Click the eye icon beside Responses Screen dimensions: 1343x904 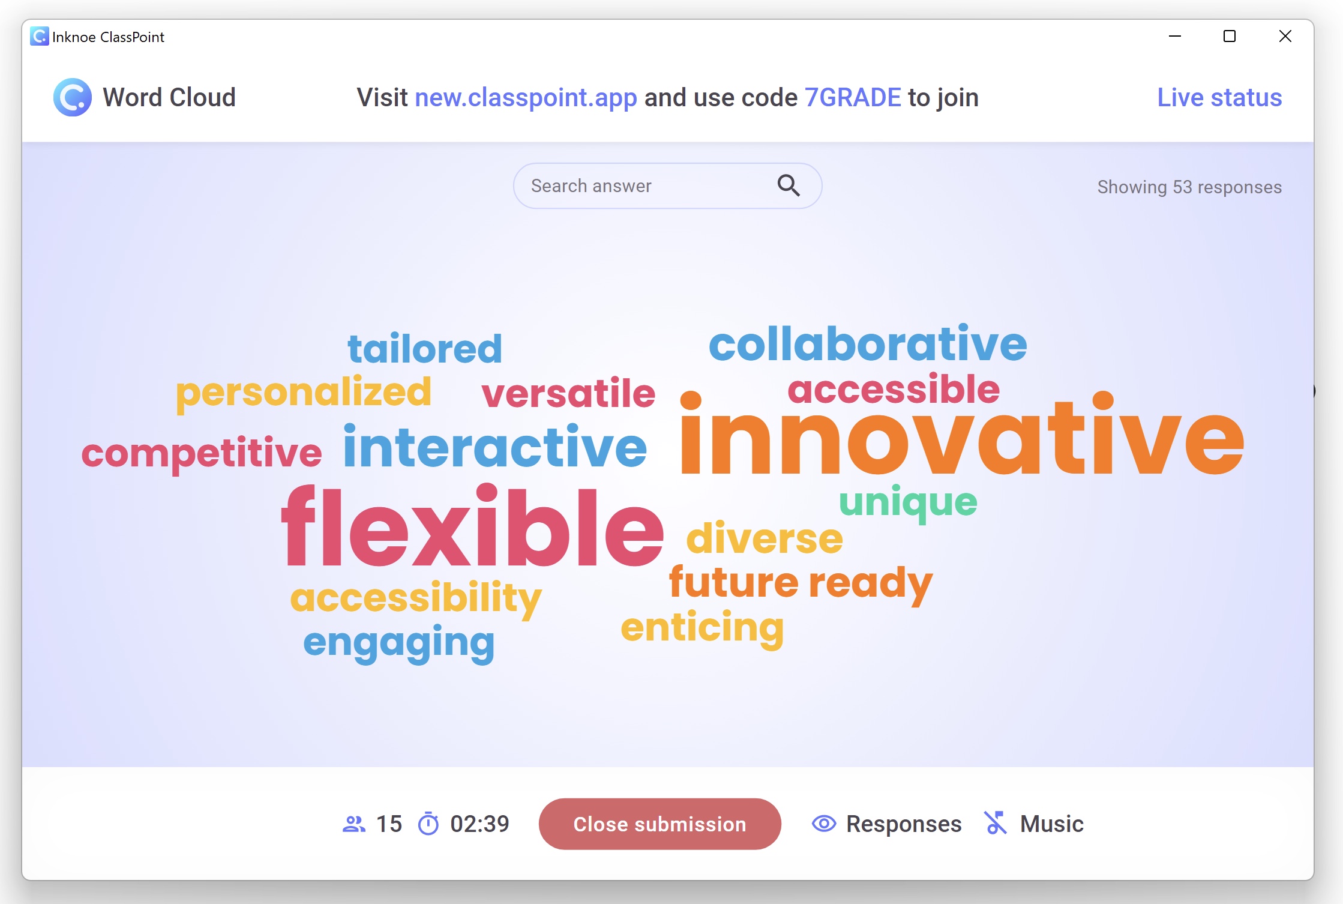[824, 824]
